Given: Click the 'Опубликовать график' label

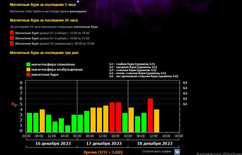Looking at the screenshot, I should (x=157, y=151).
